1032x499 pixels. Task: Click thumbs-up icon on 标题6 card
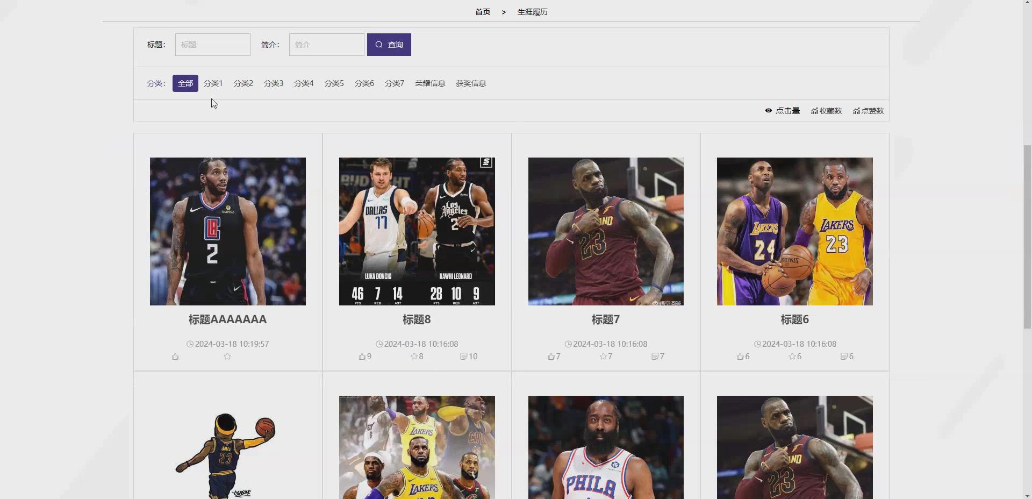[x=740, y=357]
